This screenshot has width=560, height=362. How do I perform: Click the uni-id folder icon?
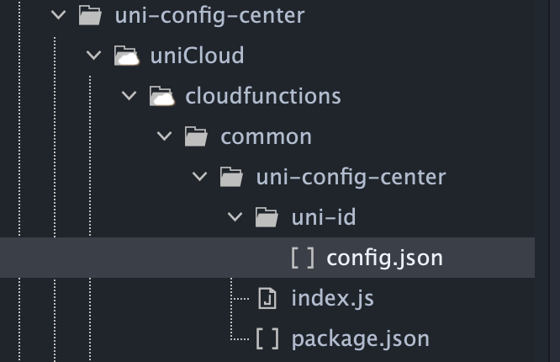click(x=267, y=217)
